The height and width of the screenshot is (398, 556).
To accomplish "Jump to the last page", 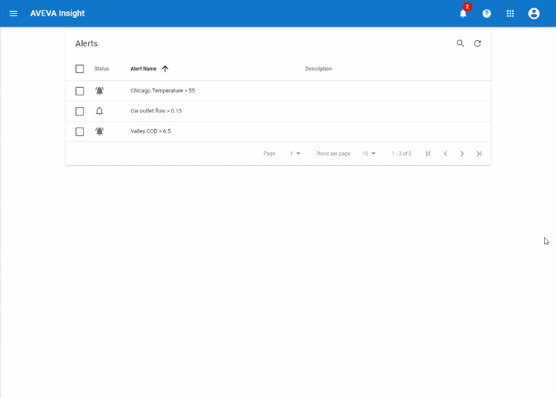I will point(479,153).
